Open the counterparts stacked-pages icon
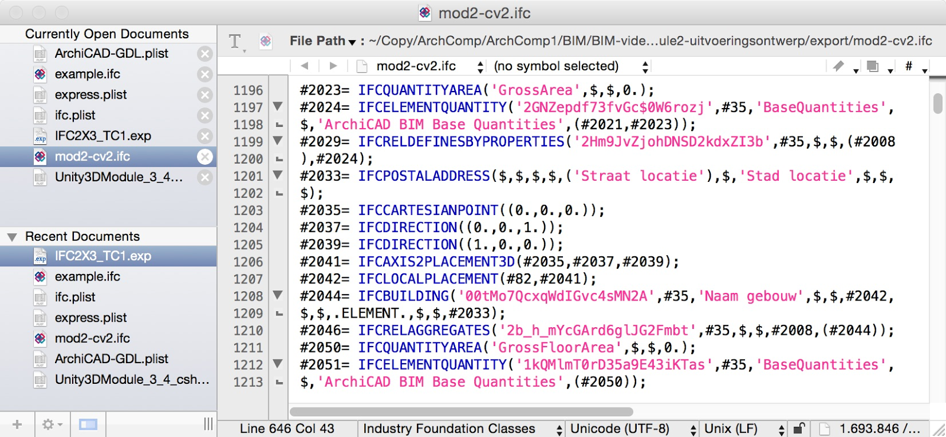 point(873,66)
